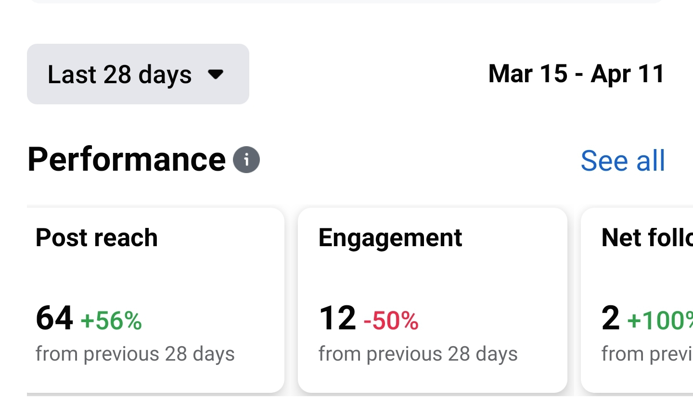Click Post reach's from previous 28 days text

(x=135, y=354)
